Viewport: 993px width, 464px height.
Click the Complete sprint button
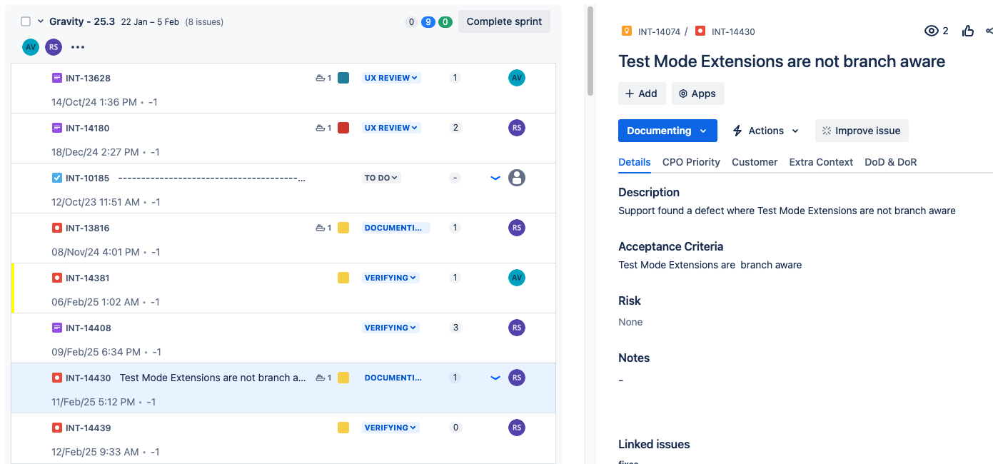pyautogui.click(x=504, y=21)
